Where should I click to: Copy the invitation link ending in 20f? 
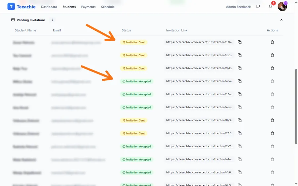click(x=240, y=133)
